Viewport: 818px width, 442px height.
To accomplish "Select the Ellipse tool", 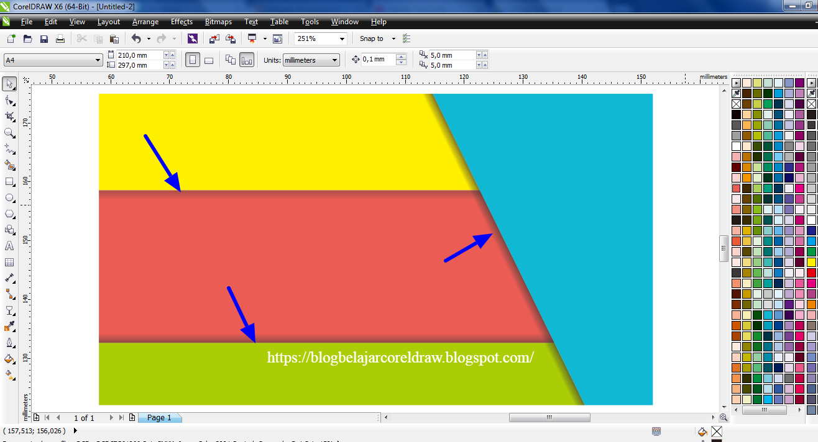I will point(9,198).
